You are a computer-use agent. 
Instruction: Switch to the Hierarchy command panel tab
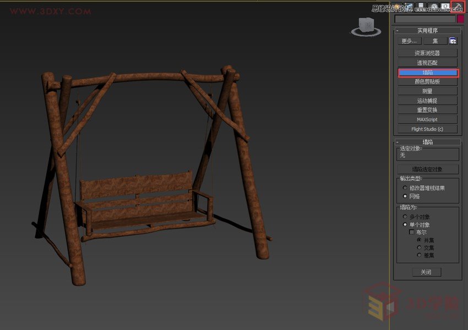[x=422, y=7]
